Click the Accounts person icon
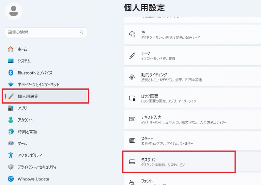The width and height of the screenshot is (261, 185). point(11,120)
